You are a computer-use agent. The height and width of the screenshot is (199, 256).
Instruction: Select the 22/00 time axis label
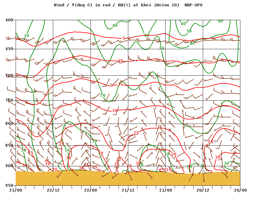[91, 190]
